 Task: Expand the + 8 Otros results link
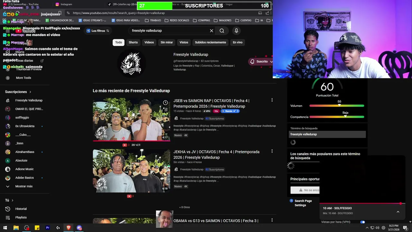click(x=184, y=207)
